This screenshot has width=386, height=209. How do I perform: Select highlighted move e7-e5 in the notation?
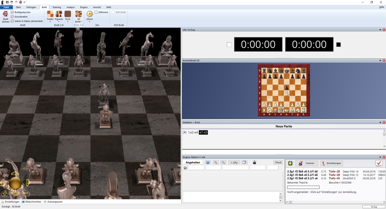[x=203, y=132]
